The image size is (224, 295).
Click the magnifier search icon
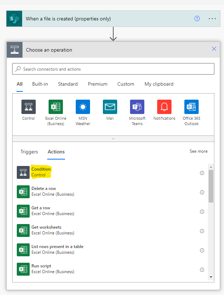pyautogui.click(x=18, y=69)
